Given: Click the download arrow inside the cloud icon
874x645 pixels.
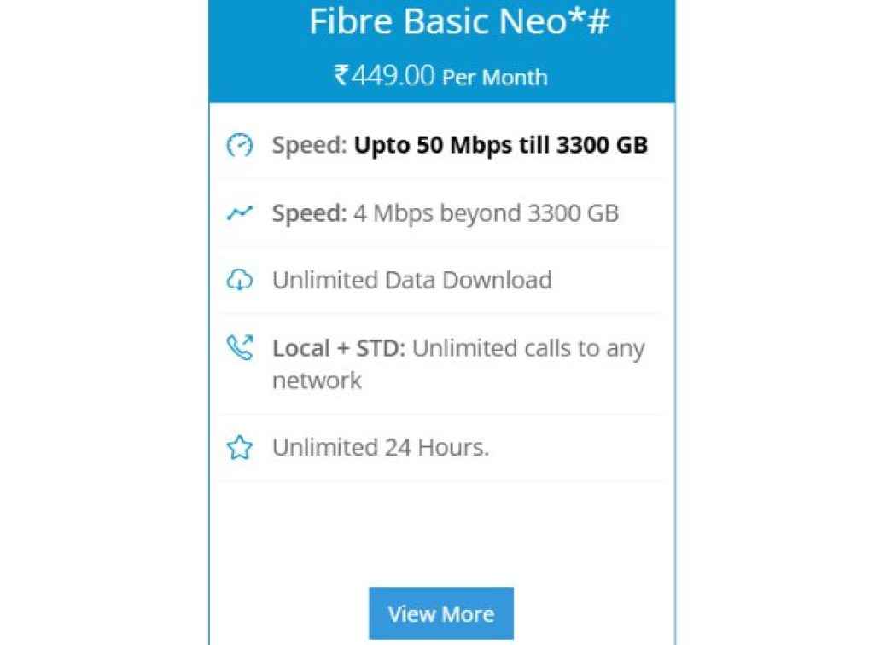Looking at the screenshot, I should [x=240, y=282].
